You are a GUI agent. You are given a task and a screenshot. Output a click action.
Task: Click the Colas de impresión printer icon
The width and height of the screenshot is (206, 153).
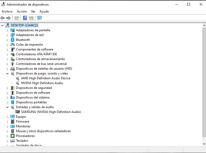coord(13,45)
